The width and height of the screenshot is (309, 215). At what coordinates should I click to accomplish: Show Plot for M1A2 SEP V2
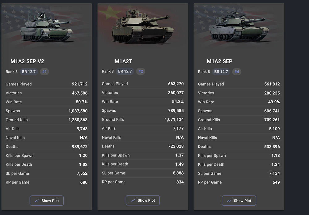click(47, 201)
